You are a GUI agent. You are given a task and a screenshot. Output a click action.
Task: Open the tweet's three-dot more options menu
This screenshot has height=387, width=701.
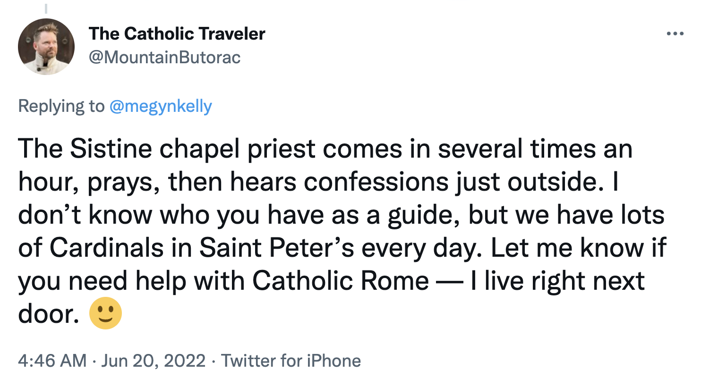point(675,34)
